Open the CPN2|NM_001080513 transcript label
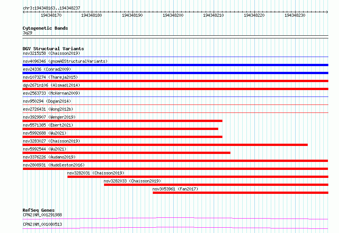This screenshot has width=339, height=233. (42, 224)
